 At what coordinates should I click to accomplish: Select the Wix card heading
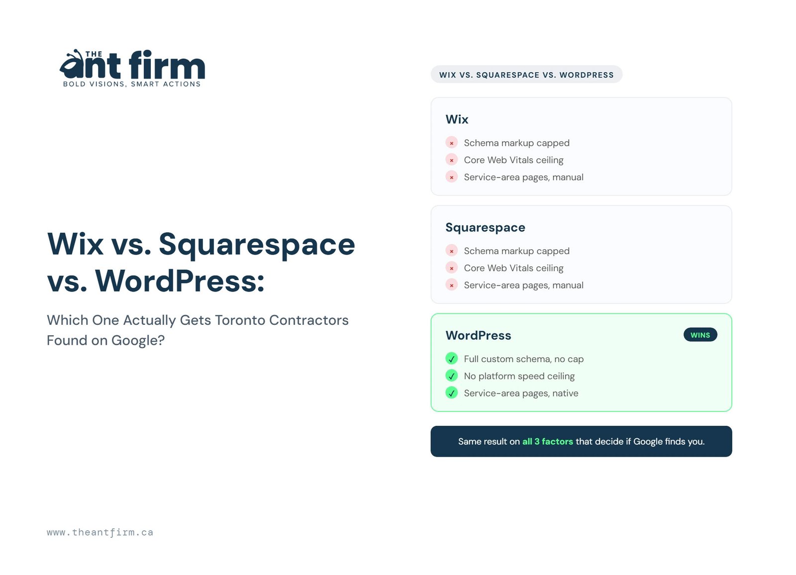coord(457,119)
